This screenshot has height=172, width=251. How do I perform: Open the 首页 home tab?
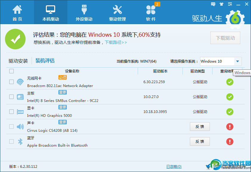tap(17, 13)
